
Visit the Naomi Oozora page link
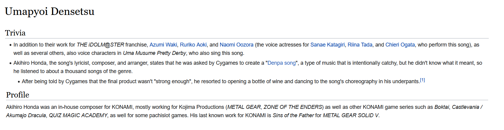(x=236, y=45)
